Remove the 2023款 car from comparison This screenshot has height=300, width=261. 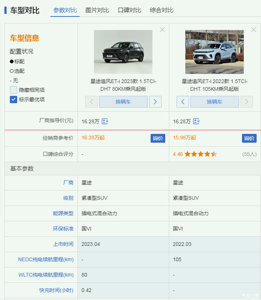coord(162,30)
